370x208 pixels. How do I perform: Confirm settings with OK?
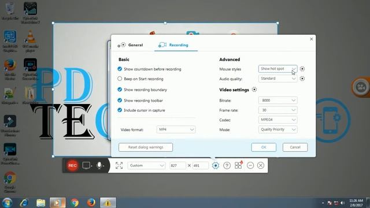(264, 147)
